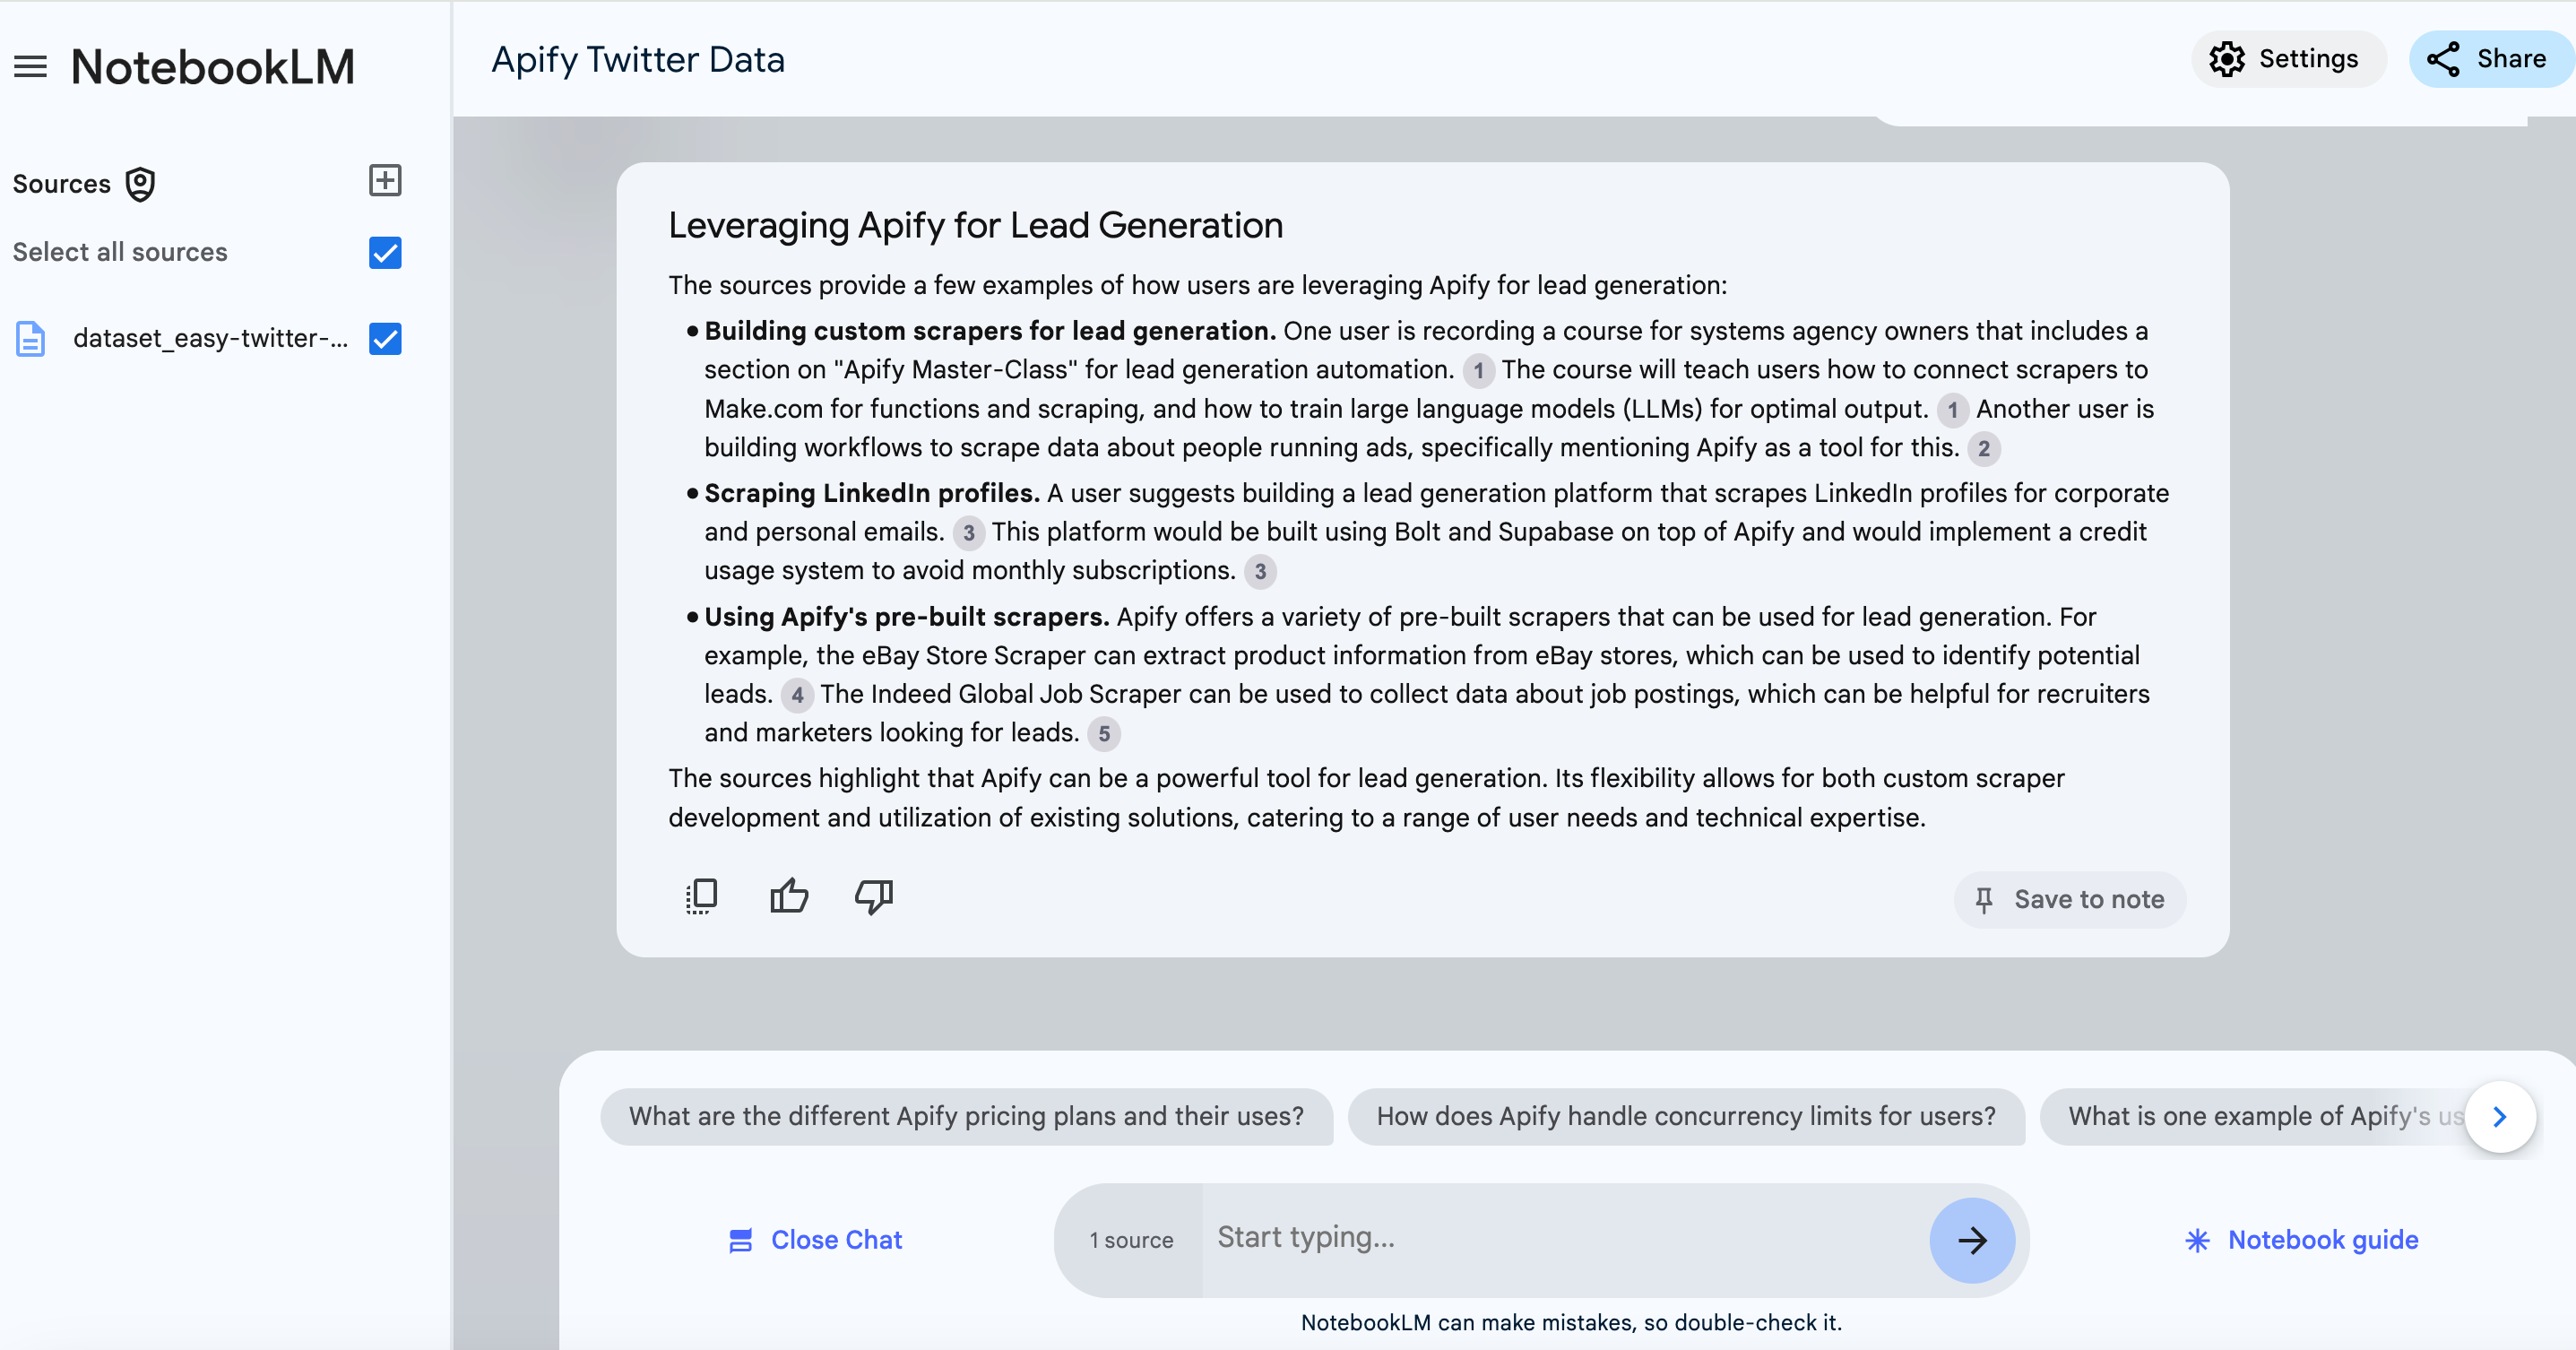The image size is (2576, 1350).
Task: Give the response a thumbs up
Action: click(789, 896)
